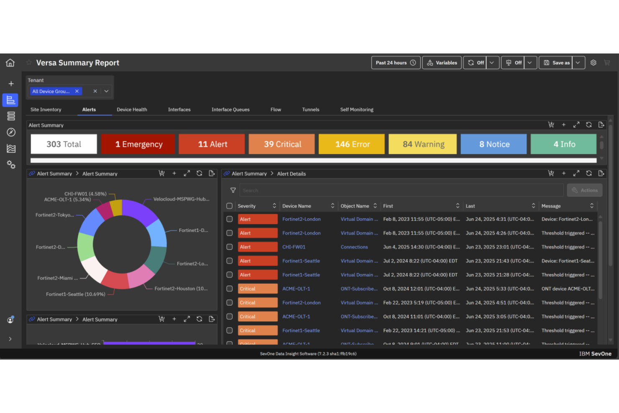Check the CHI-FW01 alert row checkbox
619x413 pixels.
[229, 247]
